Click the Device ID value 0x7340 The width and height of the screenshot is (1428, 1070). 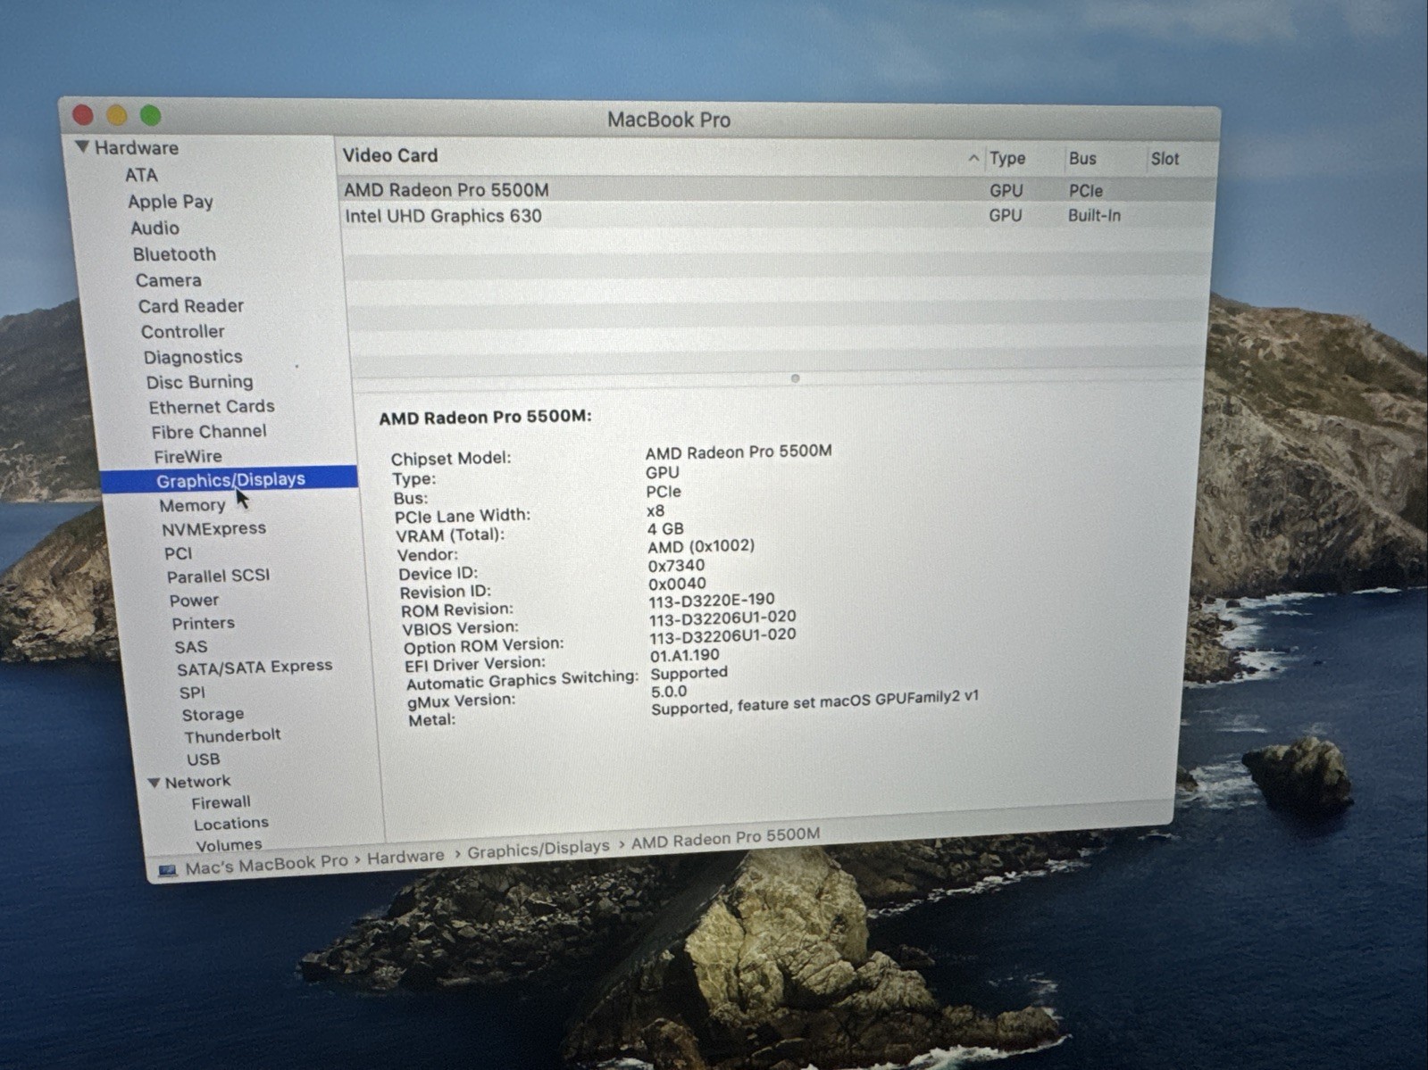pyautogui.click(x=676, y=566)
